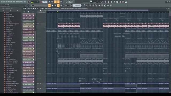Image resolution: width=171 pixels, height=96 pixels.
Task: Select the playlist zoom magnifier tool
Action: point(41,8)
